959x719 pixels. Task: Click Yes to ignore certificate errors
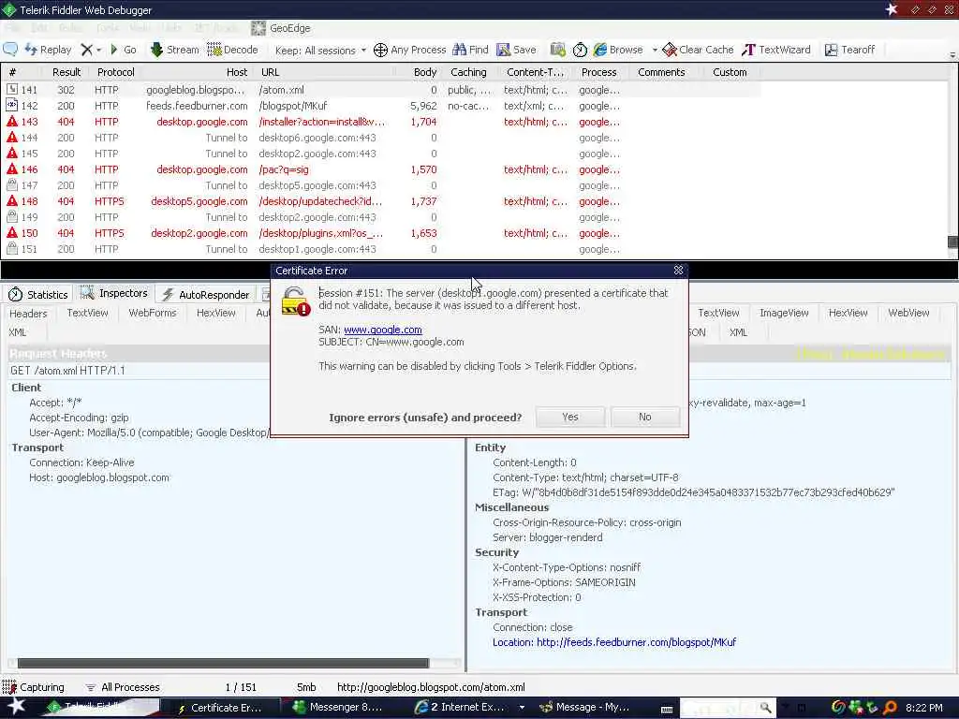click(x=570, y=417)
